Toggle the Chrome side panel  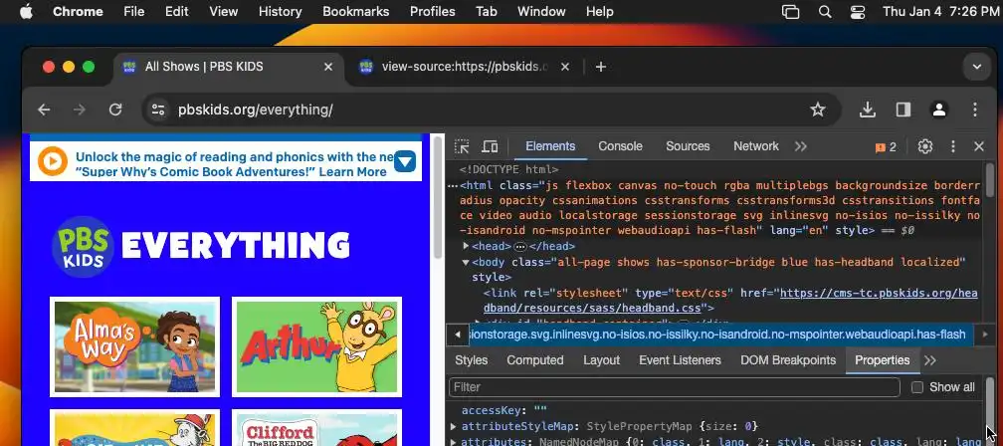[903, 110]
